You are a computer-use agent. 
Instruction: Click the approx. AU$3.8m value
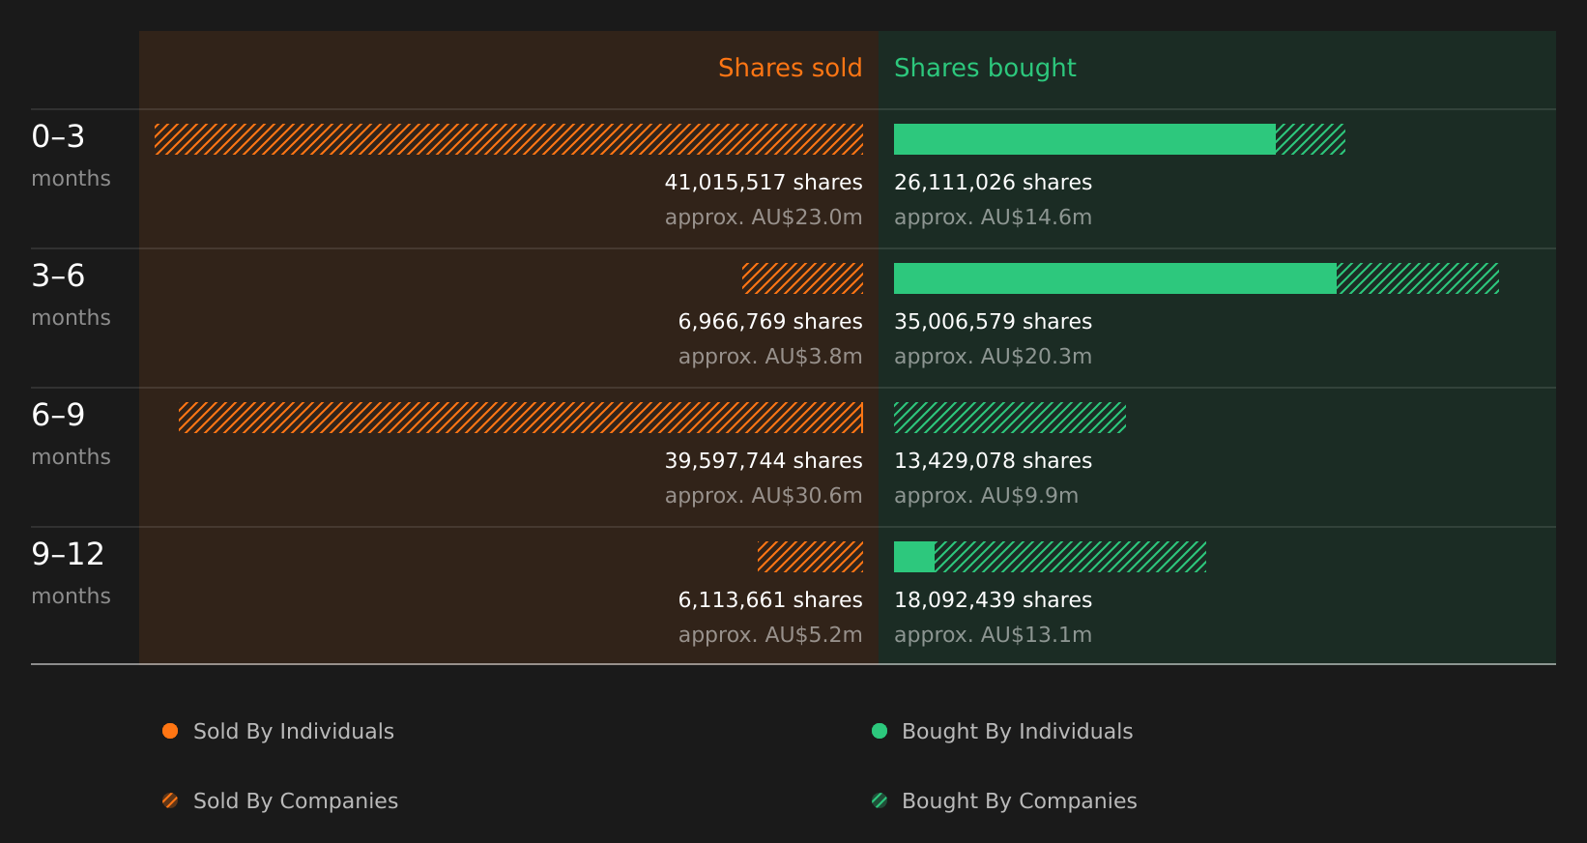tap(770, 357)
